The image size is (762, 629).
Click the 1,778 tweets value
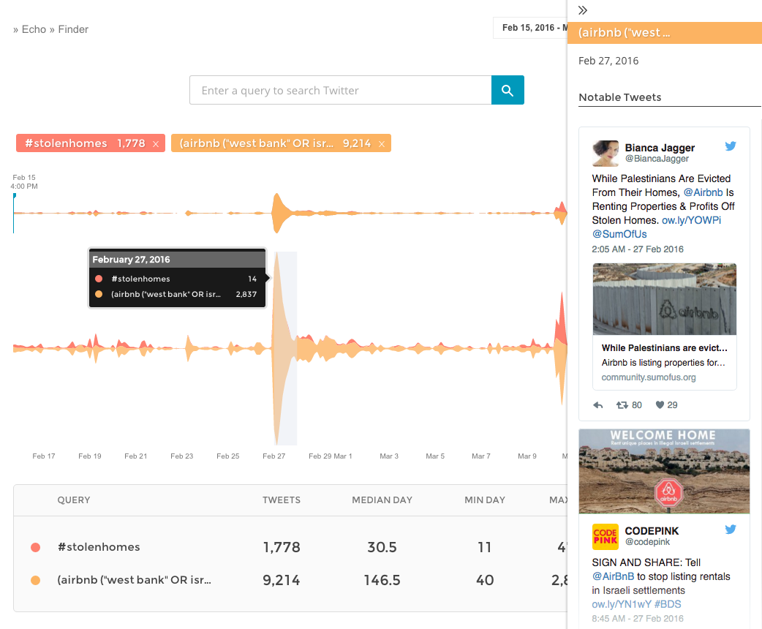[x=282, y=547]
